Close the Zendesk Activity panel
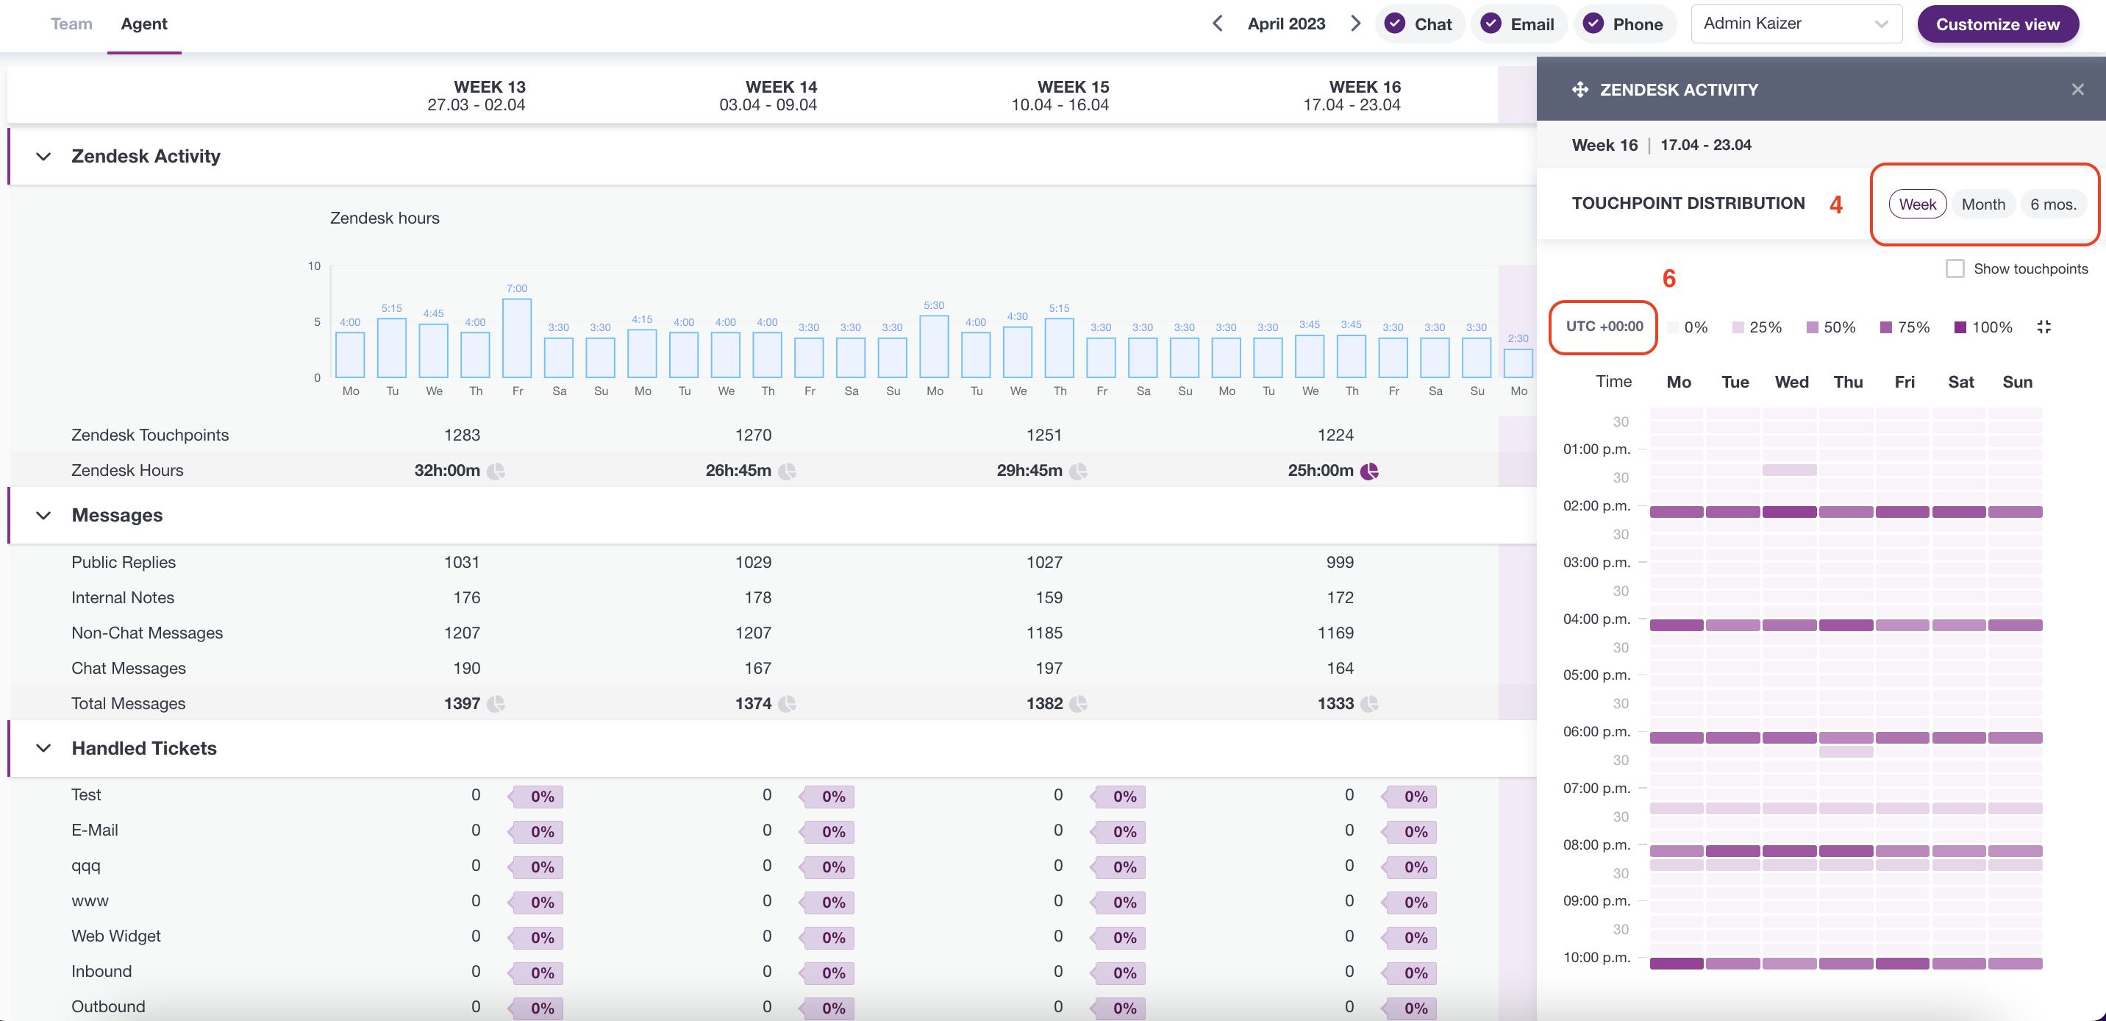Screen dimensions: 2106x1021 [2077, 89]
